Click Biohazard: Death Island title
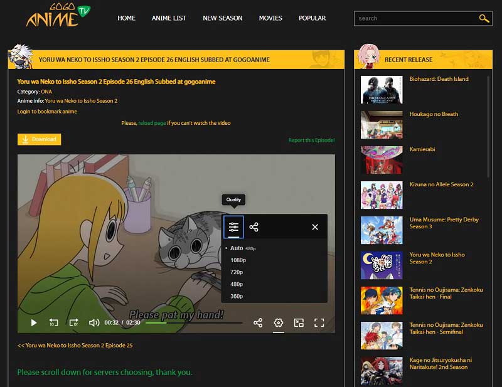The image size is (502, 387). pyautogui.click(x=439, y=79)
